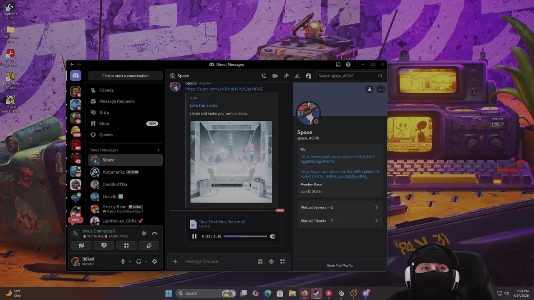The width and height of the screenshot is (534, 300).
Task: Go back with the left arrow
Action: [x=72, y=65]
